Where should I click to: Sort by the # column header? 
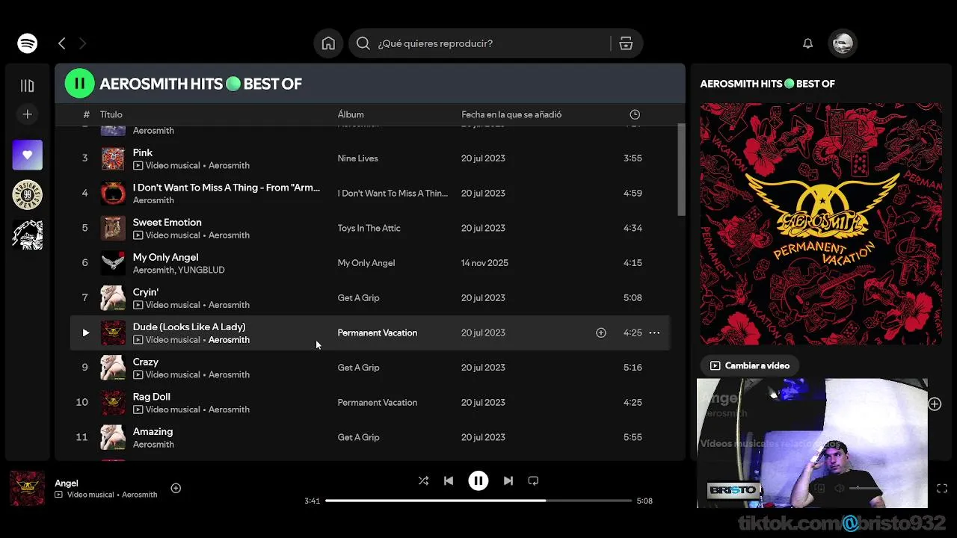[x=86, y=114]
